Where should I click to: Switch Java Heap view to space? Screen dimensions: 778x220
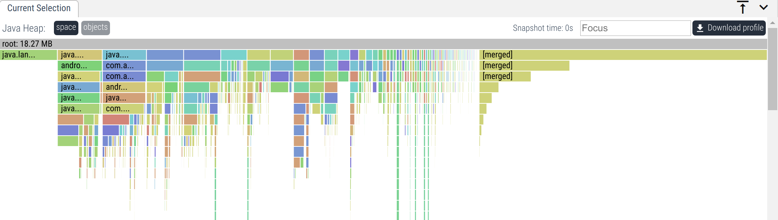[x=66, y=28]
